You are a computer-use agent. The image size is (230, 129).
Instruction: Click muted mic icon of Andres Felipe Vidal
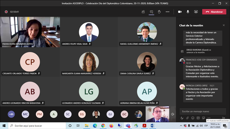click(90, 44)
